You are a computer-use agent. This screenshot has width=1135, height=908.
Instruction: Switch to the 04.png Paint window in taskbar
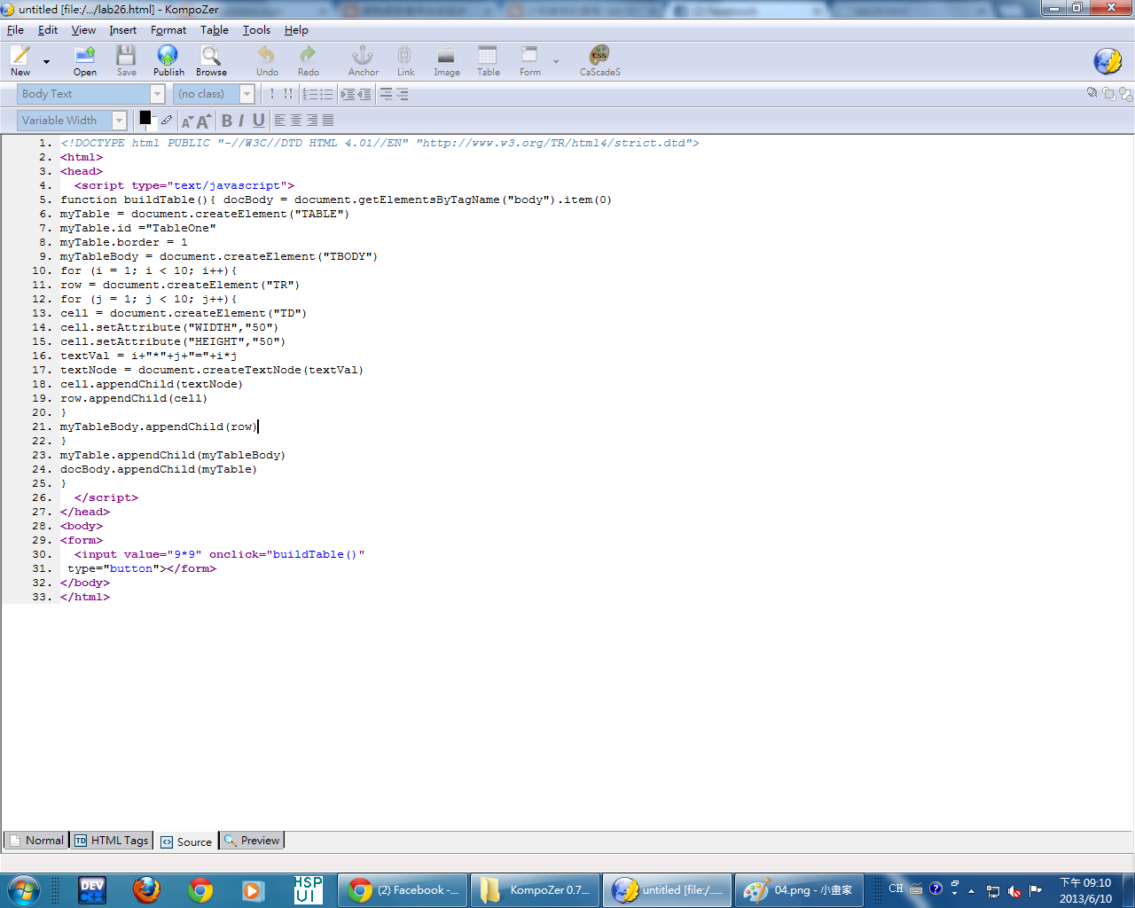tap(800, 890)
